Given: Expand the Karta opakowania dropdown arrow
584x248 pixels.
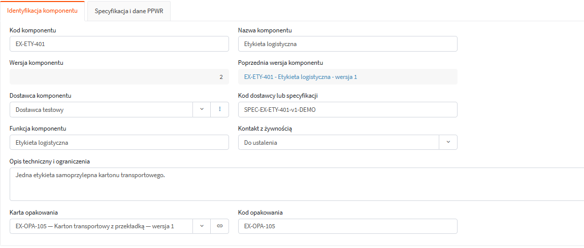Looking at the screenshot, I should pyautogui.click(x=202, y=226).
